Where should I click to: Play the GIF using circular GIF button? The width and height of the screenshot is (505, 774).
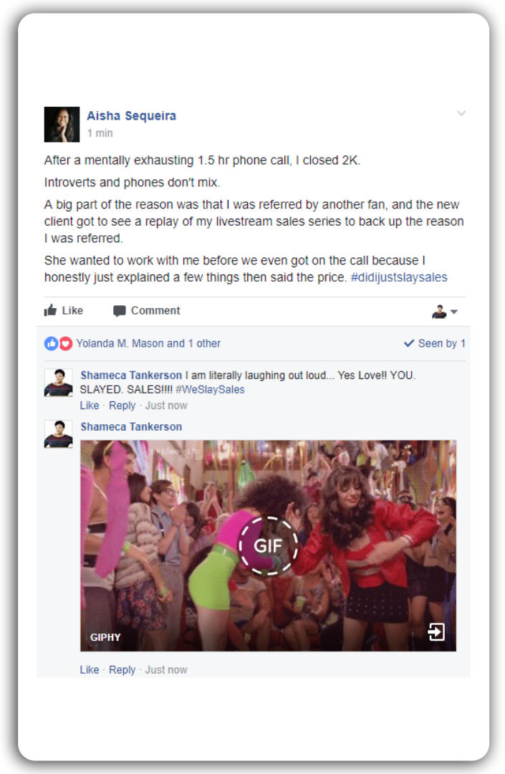pyautogui.click(x=269, y=545)
